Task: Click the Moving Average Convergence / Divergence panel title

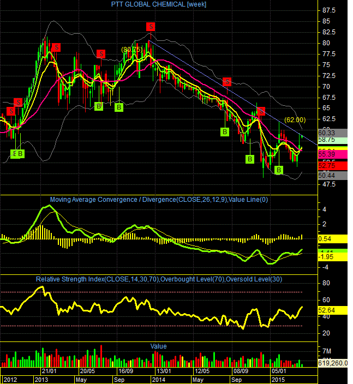Action: click(159, 200)
